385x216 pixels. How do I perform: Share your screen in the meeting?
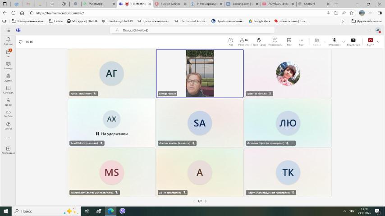click(x=353, y=41)
